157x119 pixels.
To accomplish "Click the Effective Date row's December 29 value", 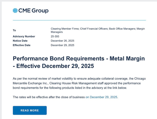I will 63,45.
